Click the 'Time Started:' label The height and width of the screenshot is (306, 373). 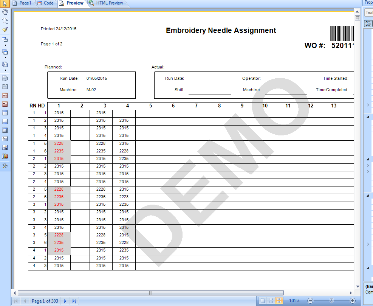(336, 78)
